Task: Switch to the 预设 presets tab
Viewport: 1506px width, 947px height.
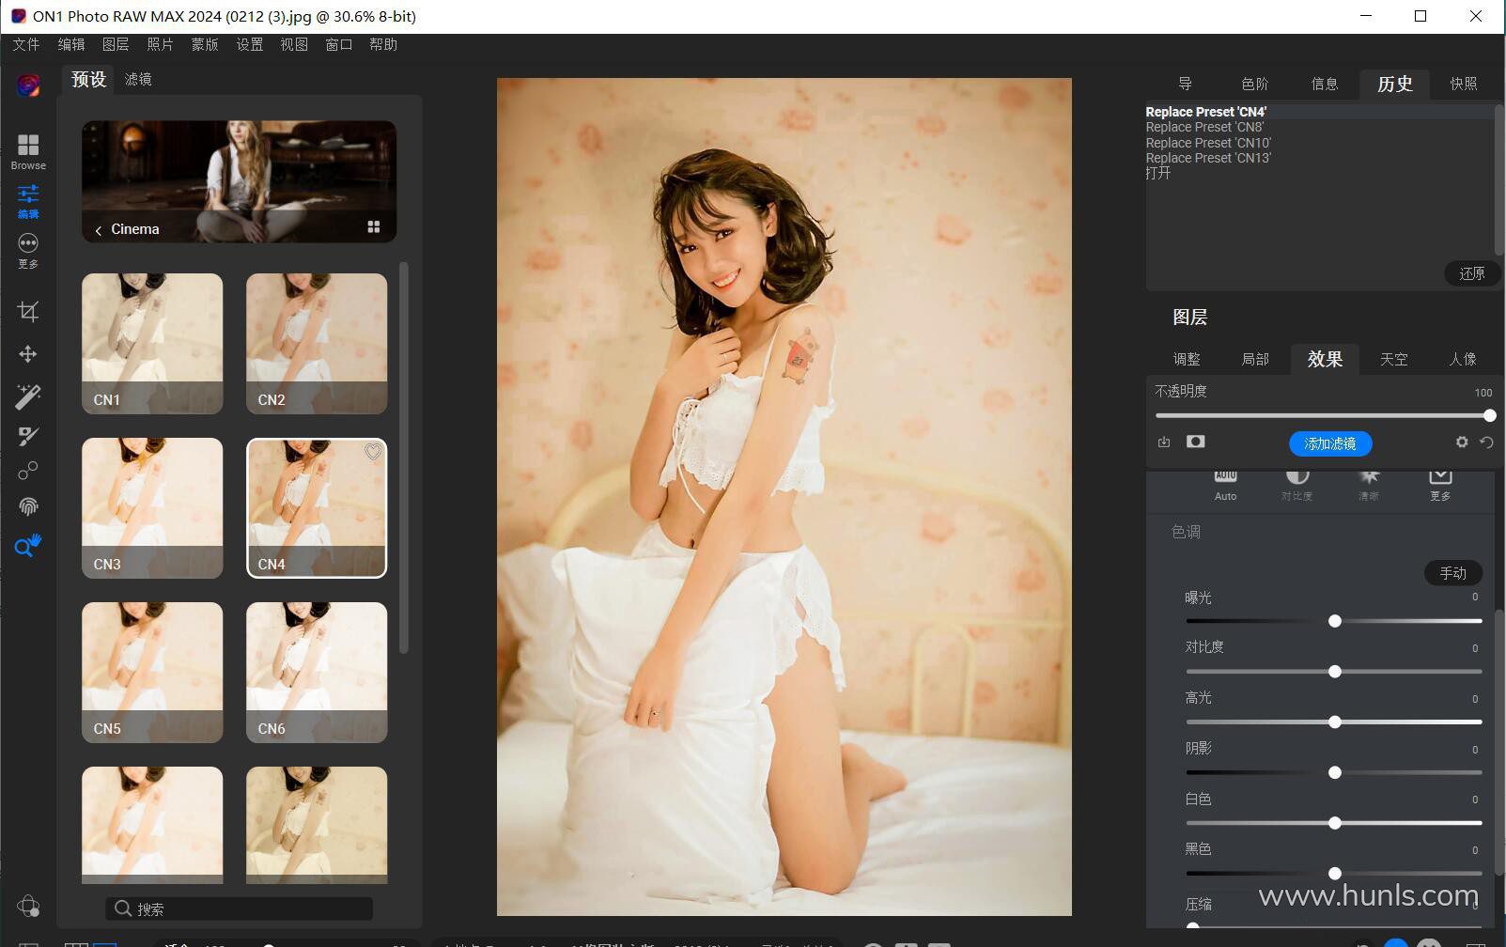Action: (89, 79)
